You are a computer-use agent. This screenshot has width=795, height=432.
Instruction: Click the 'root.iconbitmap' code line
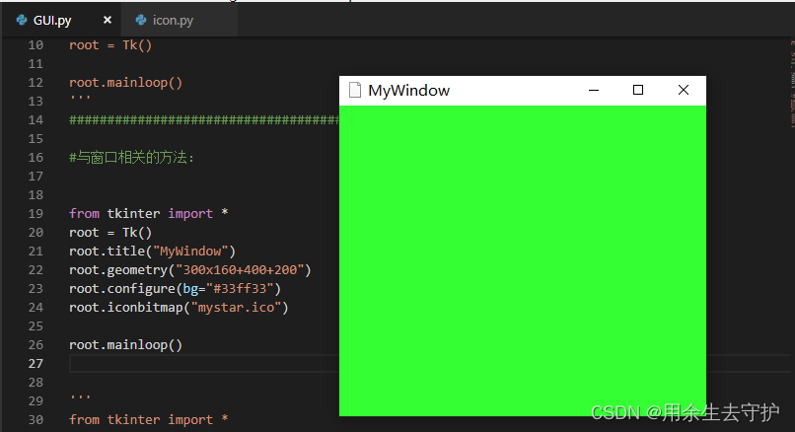click(179, 308)
